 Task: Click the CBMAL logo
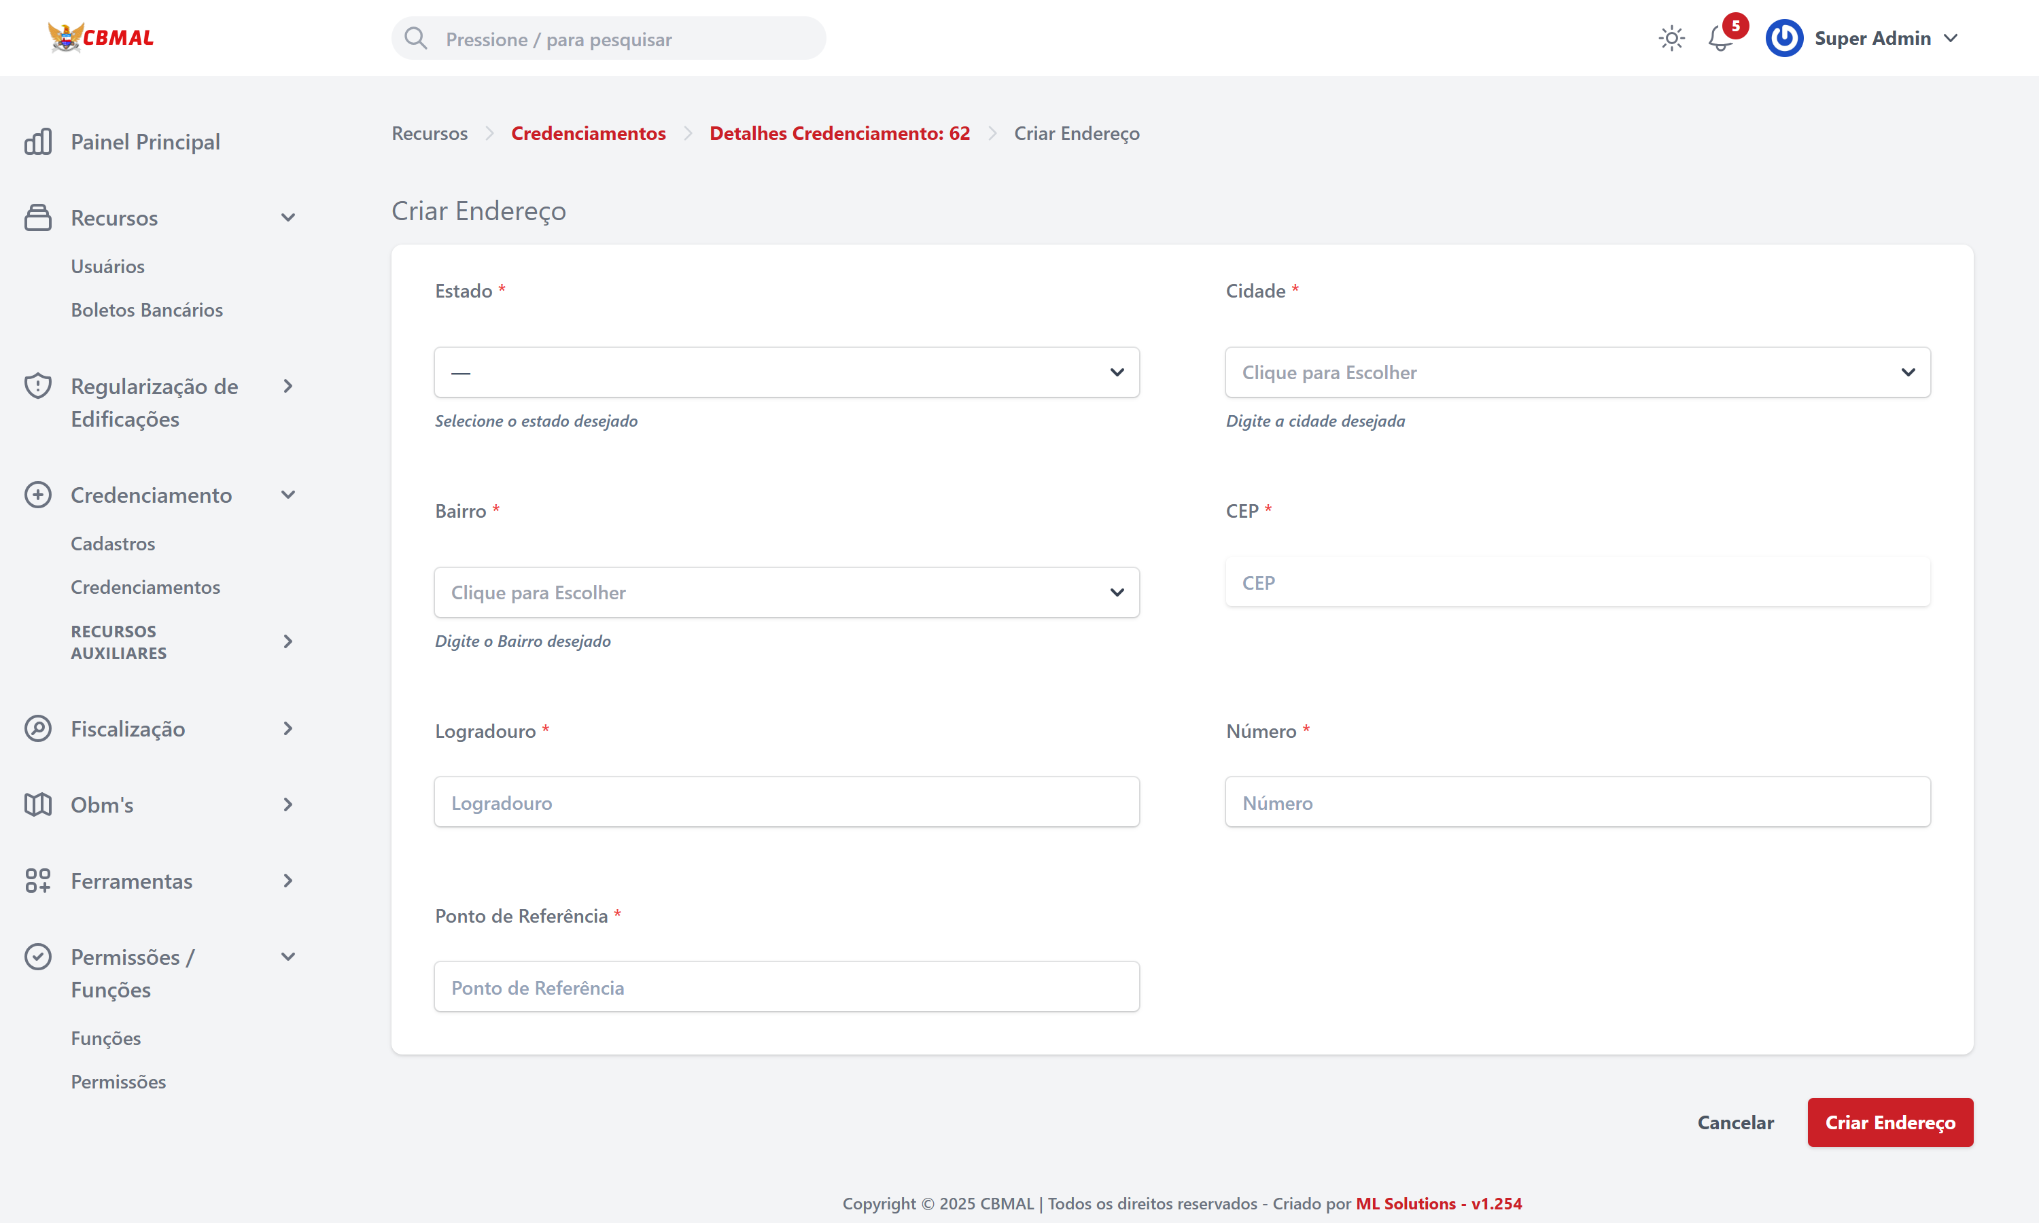[x=101, y=38]
